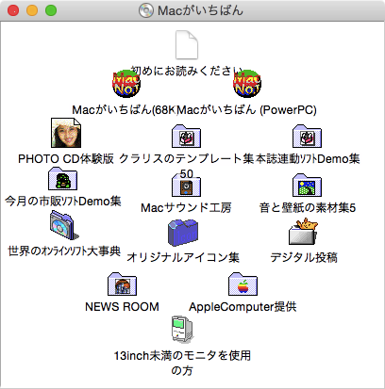385x389 pixels.
Task: Click the NEWS ROOM label
Action: 122,307
